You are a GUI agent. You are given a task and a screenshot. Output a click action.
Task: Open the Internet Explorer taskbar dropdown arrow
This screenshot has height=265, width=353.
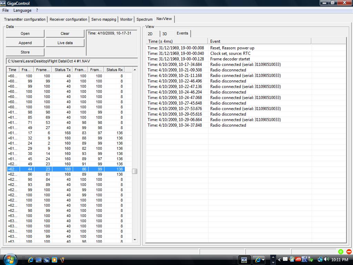coord(263,260)
